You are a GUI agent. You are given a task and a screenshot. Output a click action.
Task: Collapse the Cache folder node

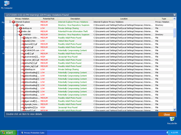(x=13, y=25)
